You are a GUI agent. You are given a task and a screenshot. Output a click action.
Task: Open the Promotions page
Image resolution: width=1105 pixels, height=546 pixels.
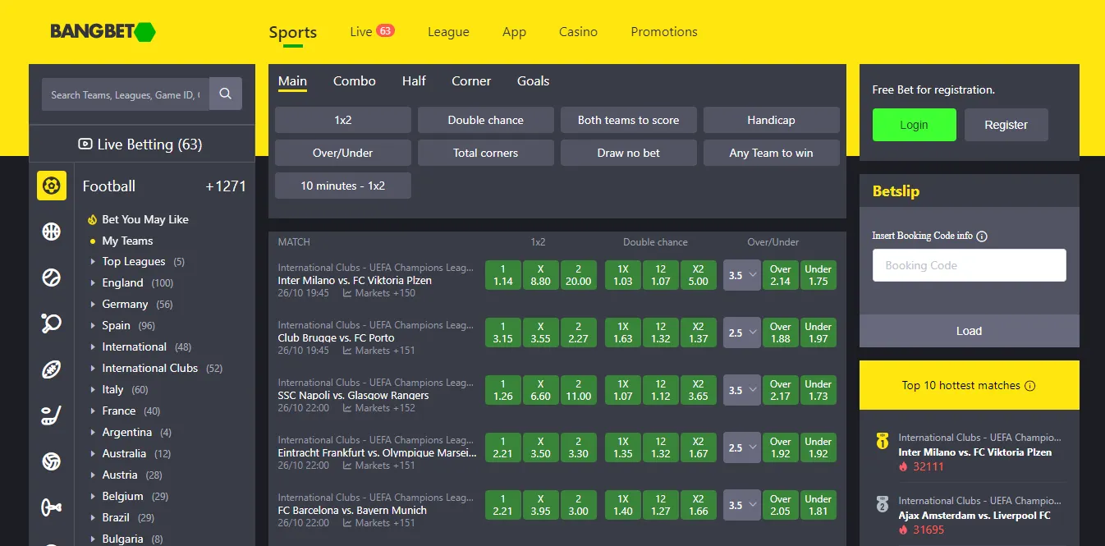coord(664,32)
